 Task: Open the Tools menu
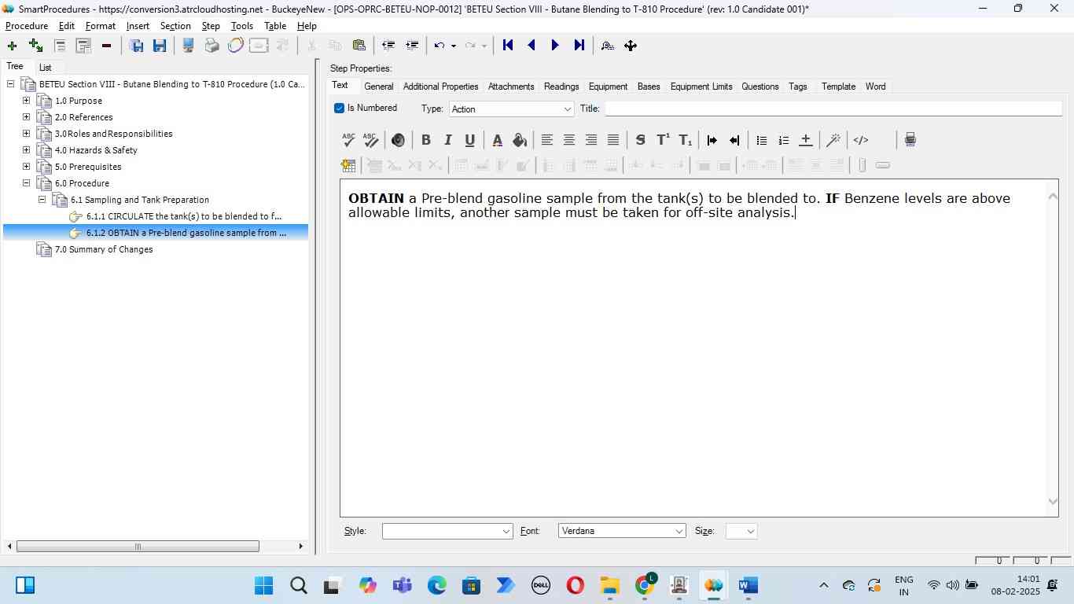[242, 26]
